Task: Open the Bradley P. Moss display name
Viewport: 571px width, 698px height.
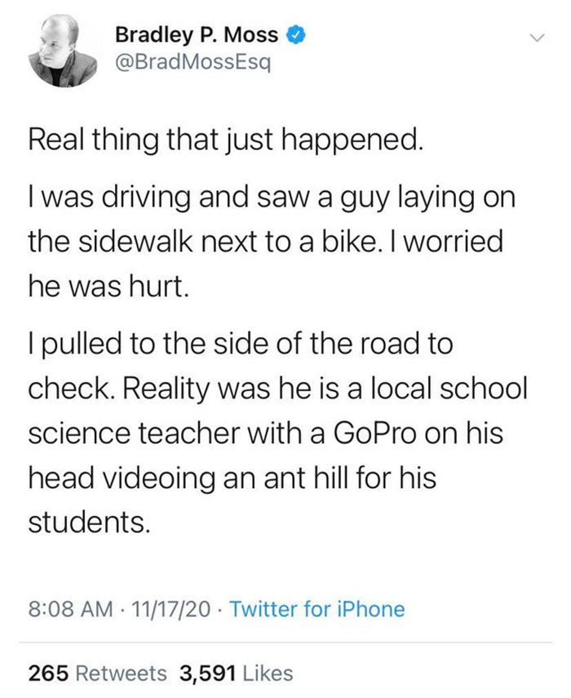Action: [x=197, y=35]
